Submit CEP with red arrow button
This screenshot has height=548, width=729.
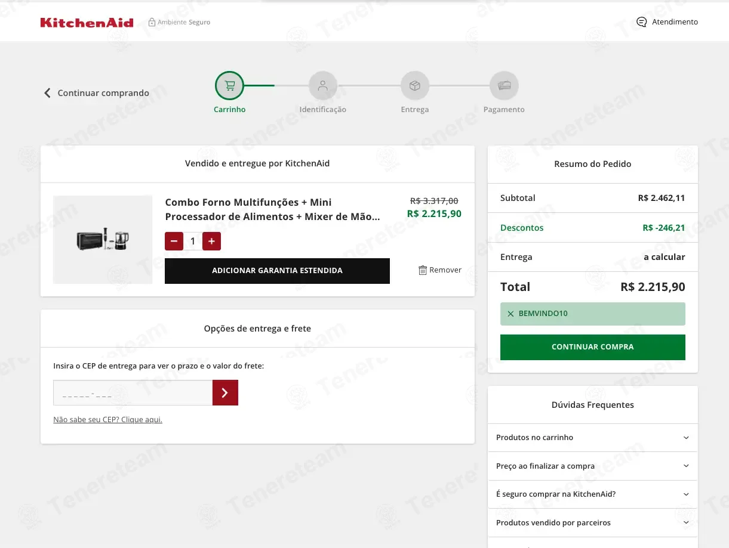click(225, 392)
